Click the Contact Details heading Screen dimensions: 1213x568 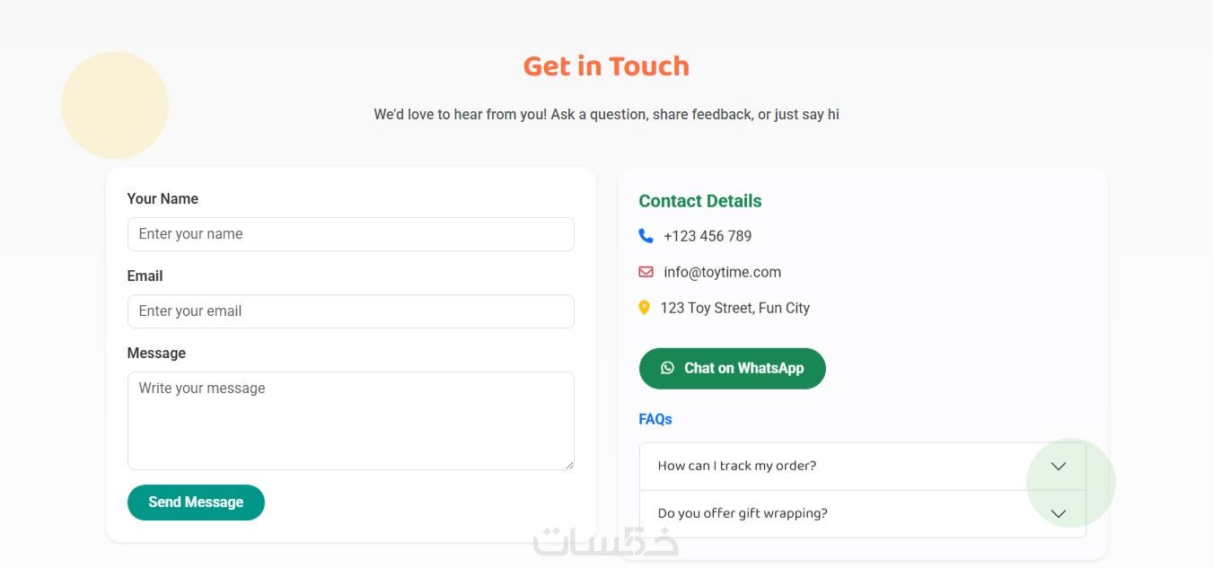pyautogui.click(x=700, y=201)
